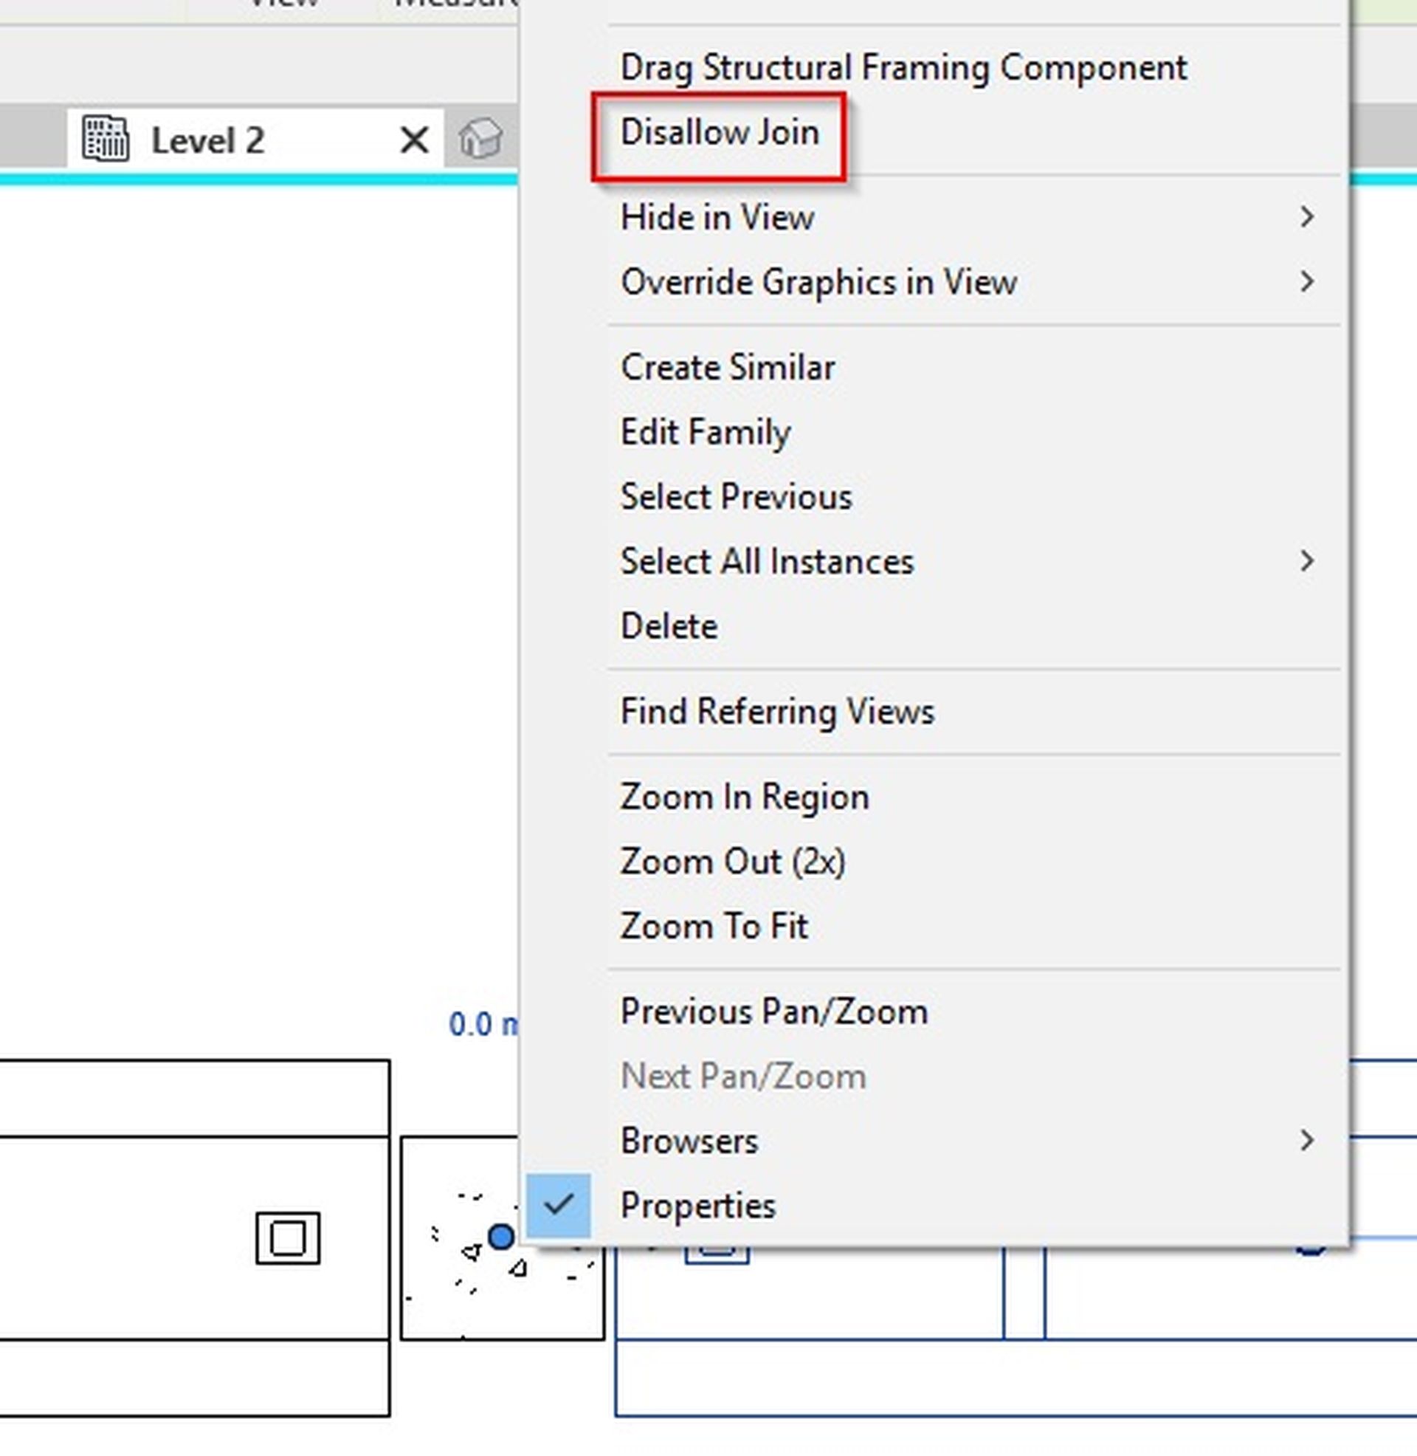The width and height of the screenshot is (1417, 1456).
Task: Click the blue beam endpoint drag handle
Action: 501,1237
